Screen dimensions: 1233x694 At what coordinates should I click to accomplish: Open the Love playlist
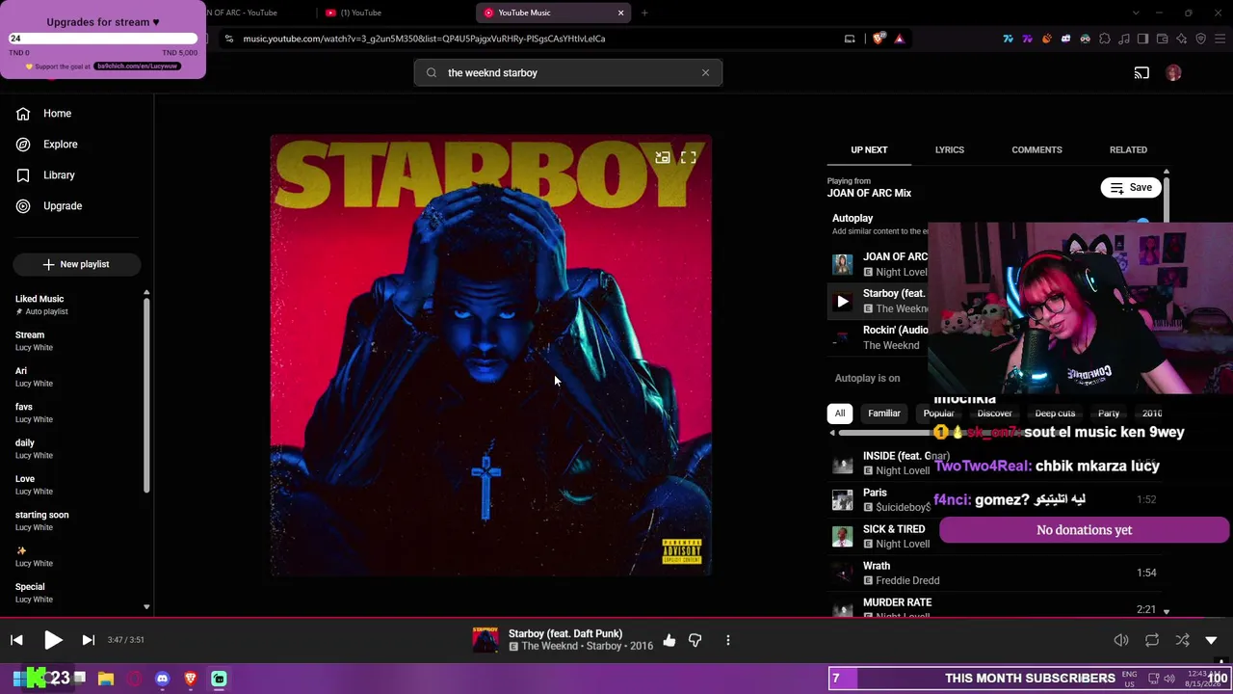[x=34, y=485]
